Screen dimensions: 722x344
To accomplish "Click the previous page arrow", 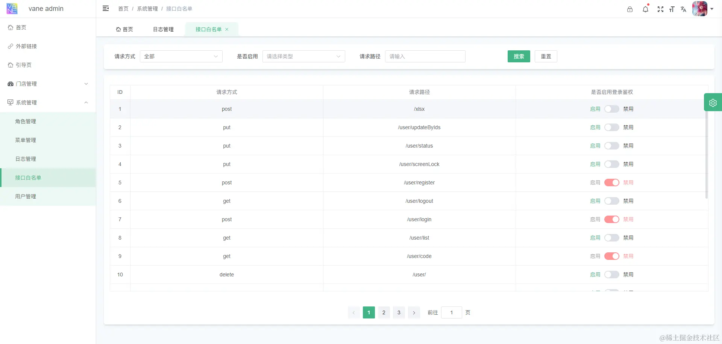I will click(354, 312).
